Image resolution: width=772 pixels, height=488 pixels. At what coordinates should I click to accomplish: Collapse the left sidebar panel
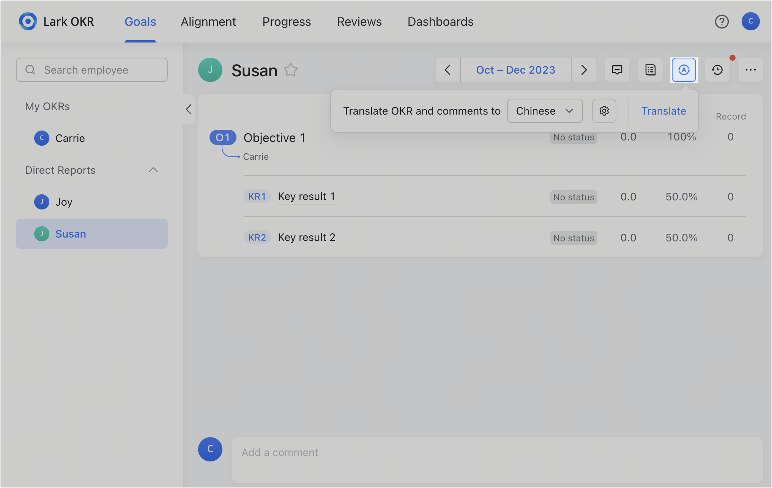[189, 109]
